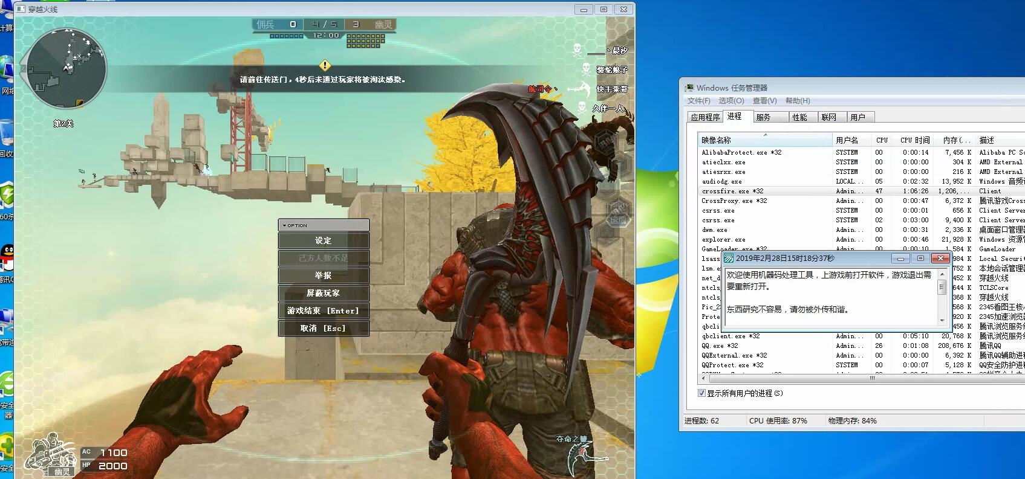Viewport: 1025px width, 479px height.
Task: Click 游戏结束 [Enter] to end the game
Action: 324,310
